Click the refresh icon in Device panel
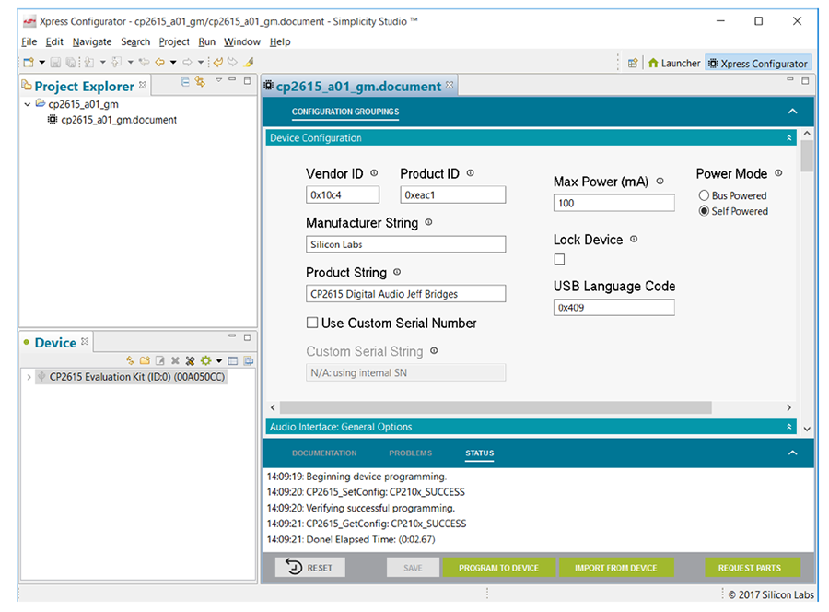This screenshot has height=612, width=829. coord(130,360)
